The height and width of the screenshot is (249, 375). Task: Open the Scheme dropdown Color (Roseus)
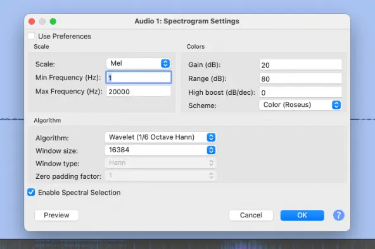point(300,105)
